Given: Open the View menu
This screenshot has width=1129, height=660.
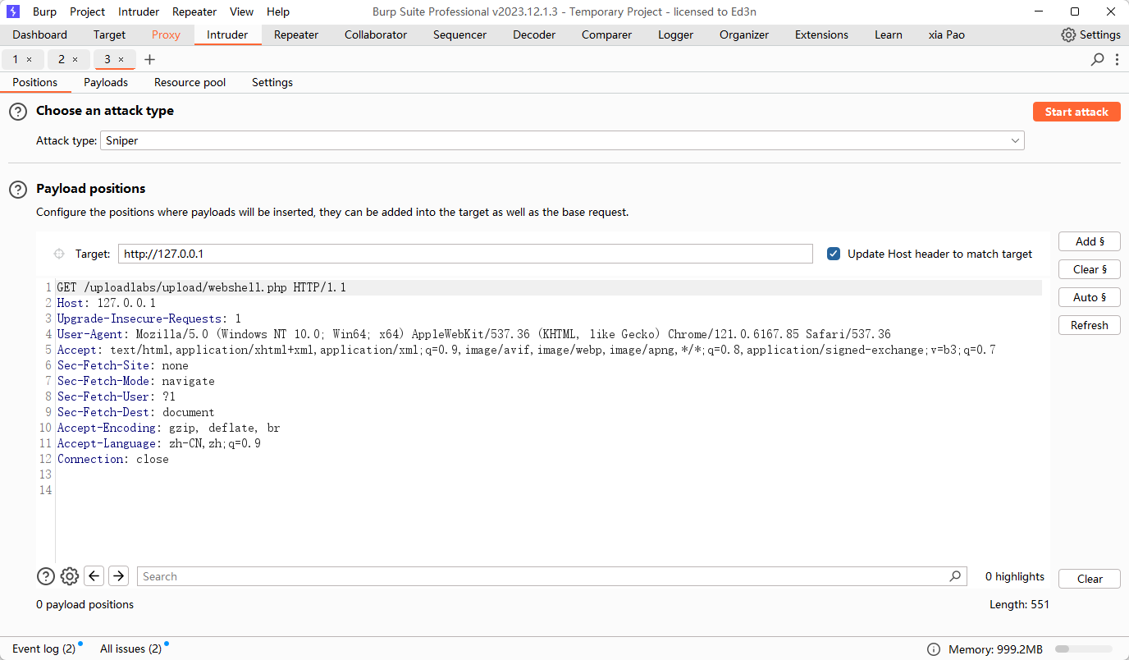Looking at the screenshot, I should [241, 11].
